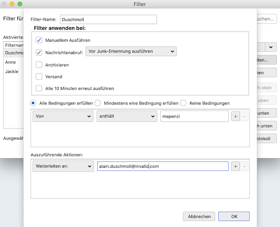Viewport: 280px width, 227px height.
Task: Click the green maximize window button
Action: click(20, 4)
